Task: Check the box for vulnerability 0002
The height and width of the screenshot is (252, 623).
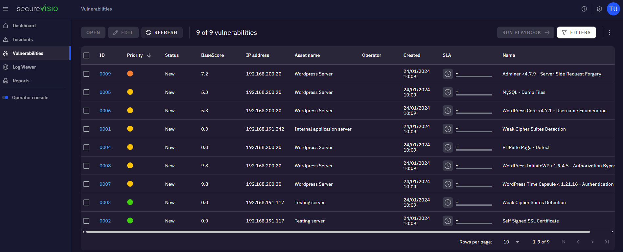Action: pyautogui.click(x=86, y=221)
